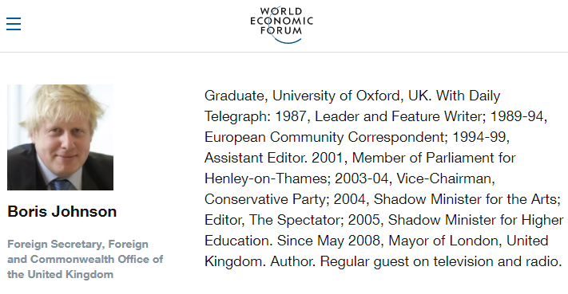Click the 'Henley-on-Thames' text
The image size is (568, 294).
[268, 178]
